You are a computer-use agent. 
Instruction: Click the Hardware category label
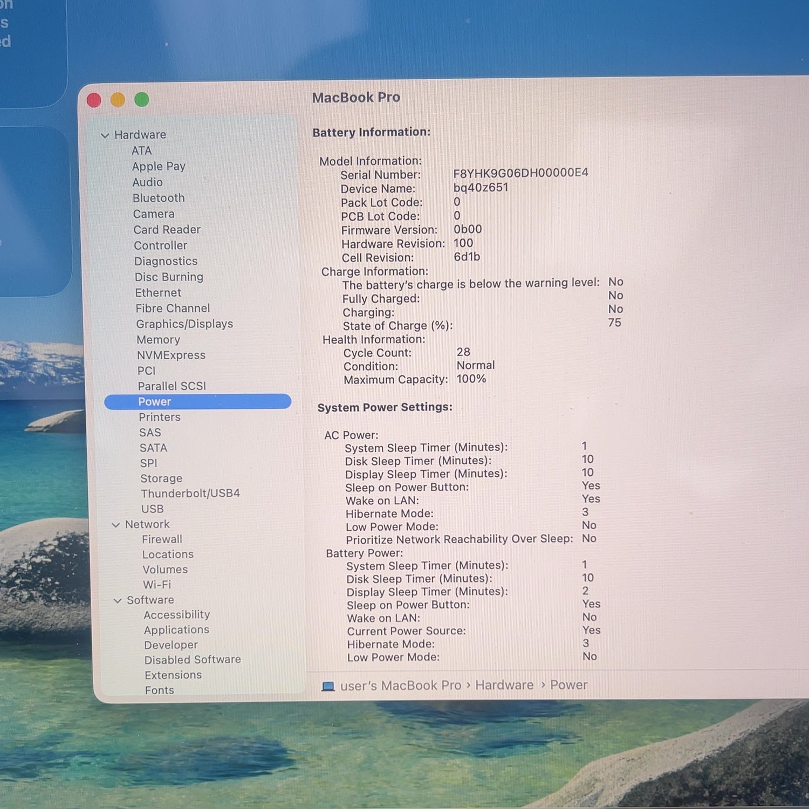click(x=140, y=135)
